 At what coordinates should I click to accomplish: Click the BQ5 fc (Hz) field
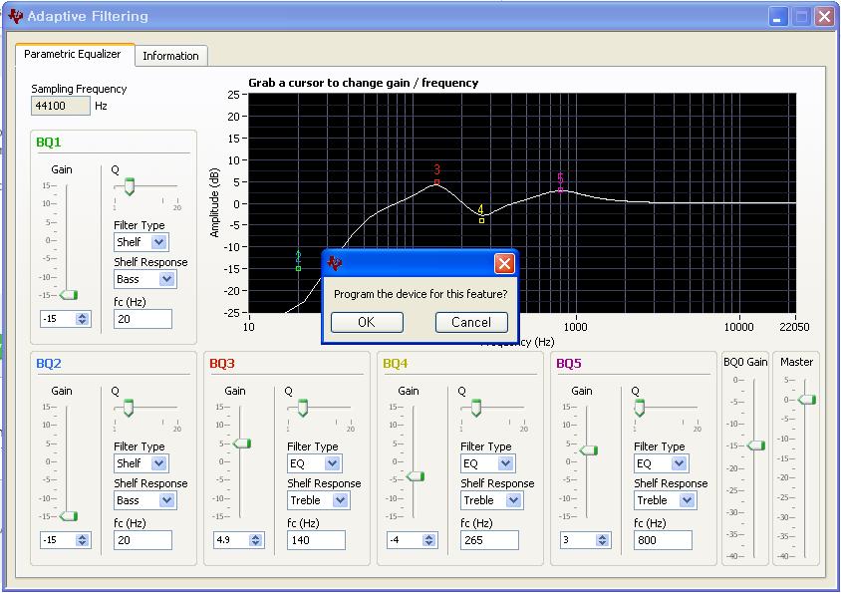pyautogui.click(x=663, y=540)
